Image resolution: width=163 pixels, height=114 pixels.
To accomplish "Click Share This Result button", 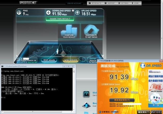I will (x=60, y=19).
